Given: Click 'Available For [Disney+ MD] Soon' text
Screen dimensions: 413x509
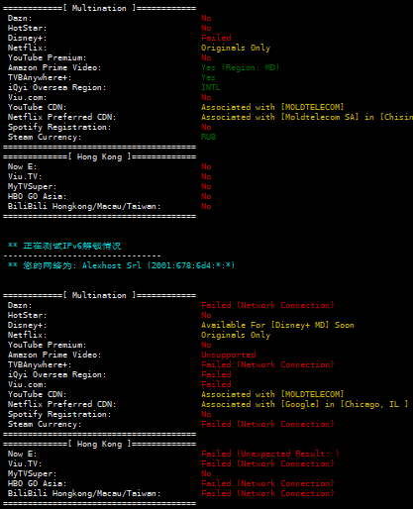Looking at the screenshot, I should [x=277, y=325].
